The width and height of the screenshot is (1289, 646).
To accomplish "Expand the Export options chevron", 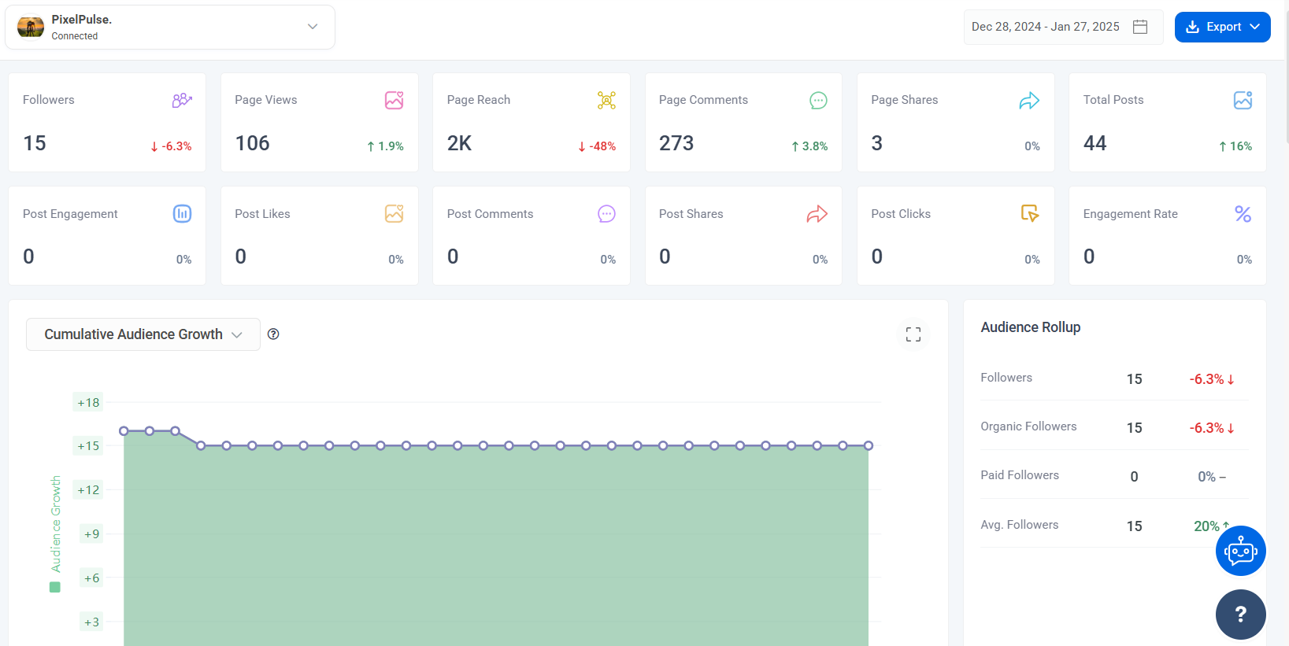I will [1254, 27].
